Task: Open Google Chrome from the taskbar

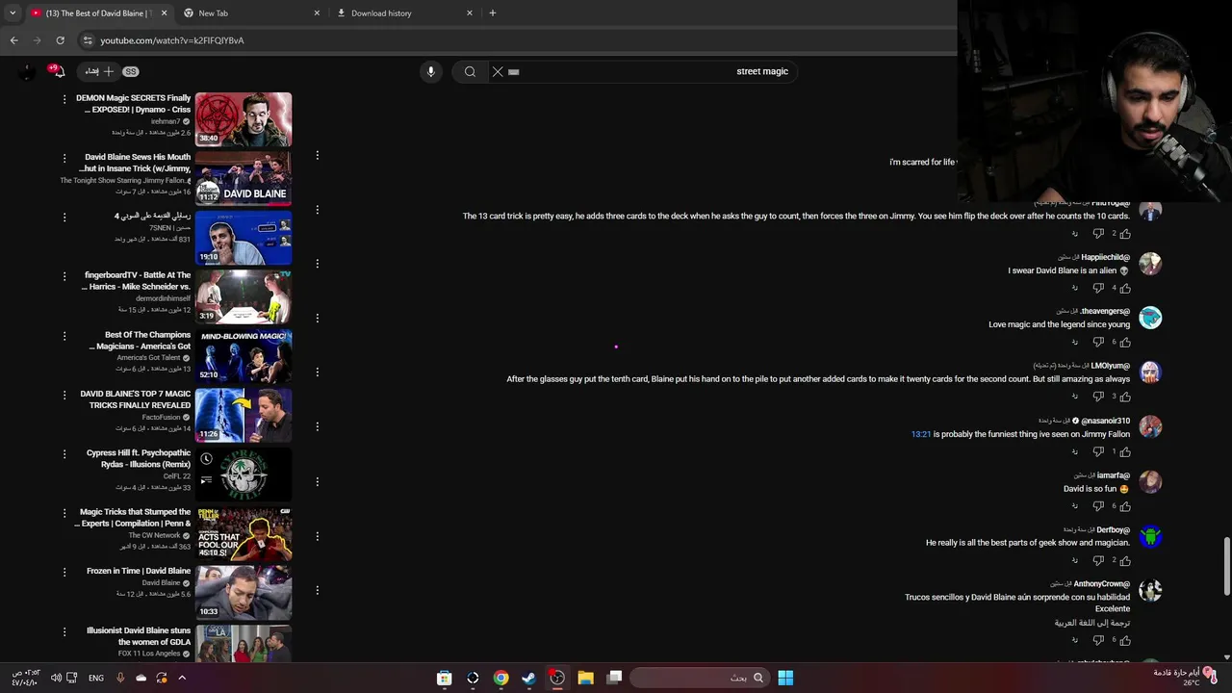Action: point(500,678)
